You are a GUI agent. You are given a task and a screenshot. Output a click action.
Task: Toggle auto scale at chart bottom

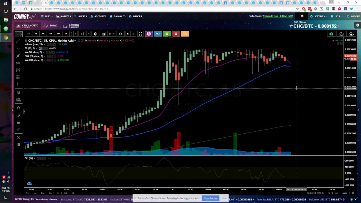click(x=345, y=193)
